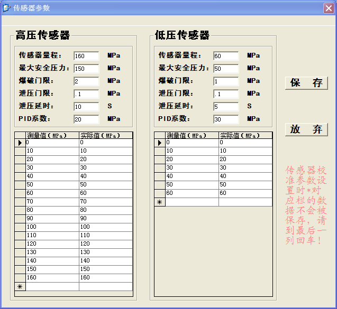Viewport: 337px width, 309px height.
Task: Select current row arrow in high-pressure table
Action: [20, 143]
